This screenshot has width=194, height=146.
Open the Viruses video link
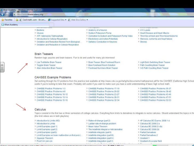click(40, 33)
